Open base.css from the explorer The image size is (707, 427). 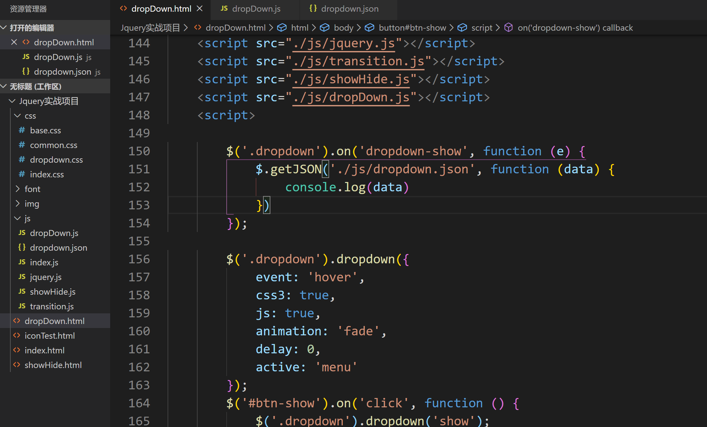(x=55, y=130)
